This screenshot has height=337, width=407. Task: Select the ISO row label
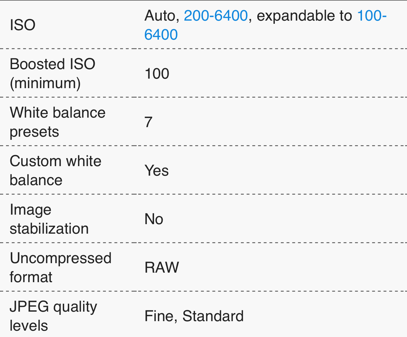[x=23, y=25]
